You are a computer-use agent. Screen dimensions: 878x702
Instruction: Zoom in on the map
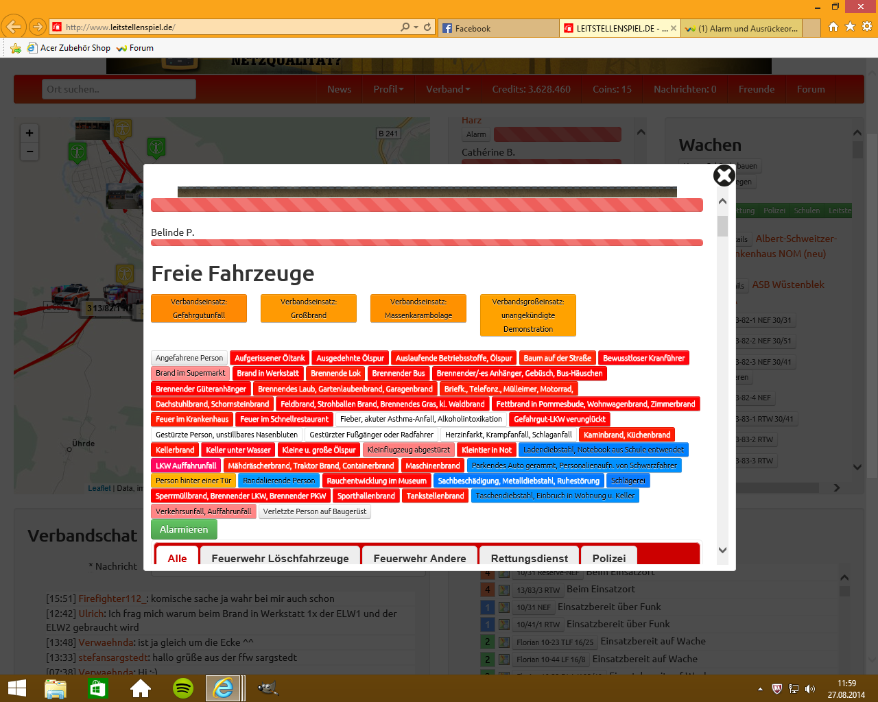point(29,133)
